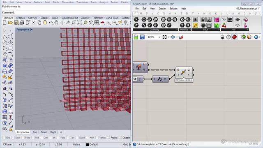The width and height of the screenshot is (263, 148).
Task: Click the Circle parameter hexagon icon
Action: point(144,19)
